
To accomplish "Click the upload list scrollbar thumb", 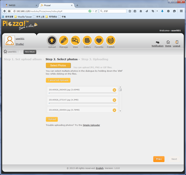I will pos(120,90).
